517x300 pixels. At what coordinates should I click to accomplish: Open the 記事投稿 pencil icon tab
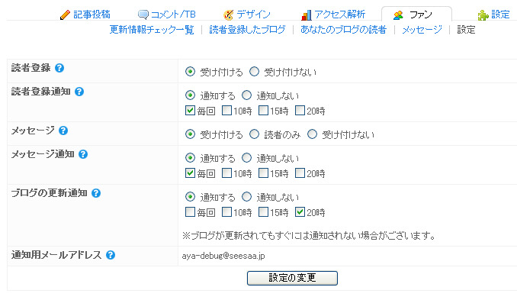(65, 15)
